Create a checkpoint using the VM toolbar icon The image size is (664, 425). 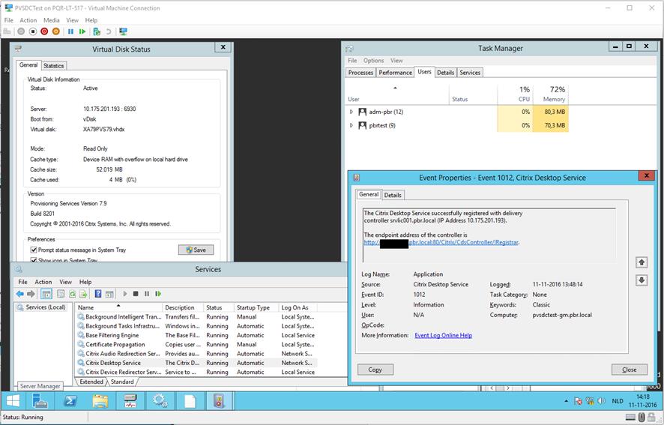tap(97, 31)
